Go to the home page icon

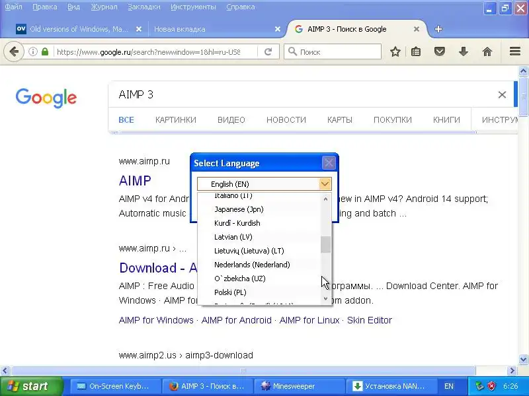[487, 52]
